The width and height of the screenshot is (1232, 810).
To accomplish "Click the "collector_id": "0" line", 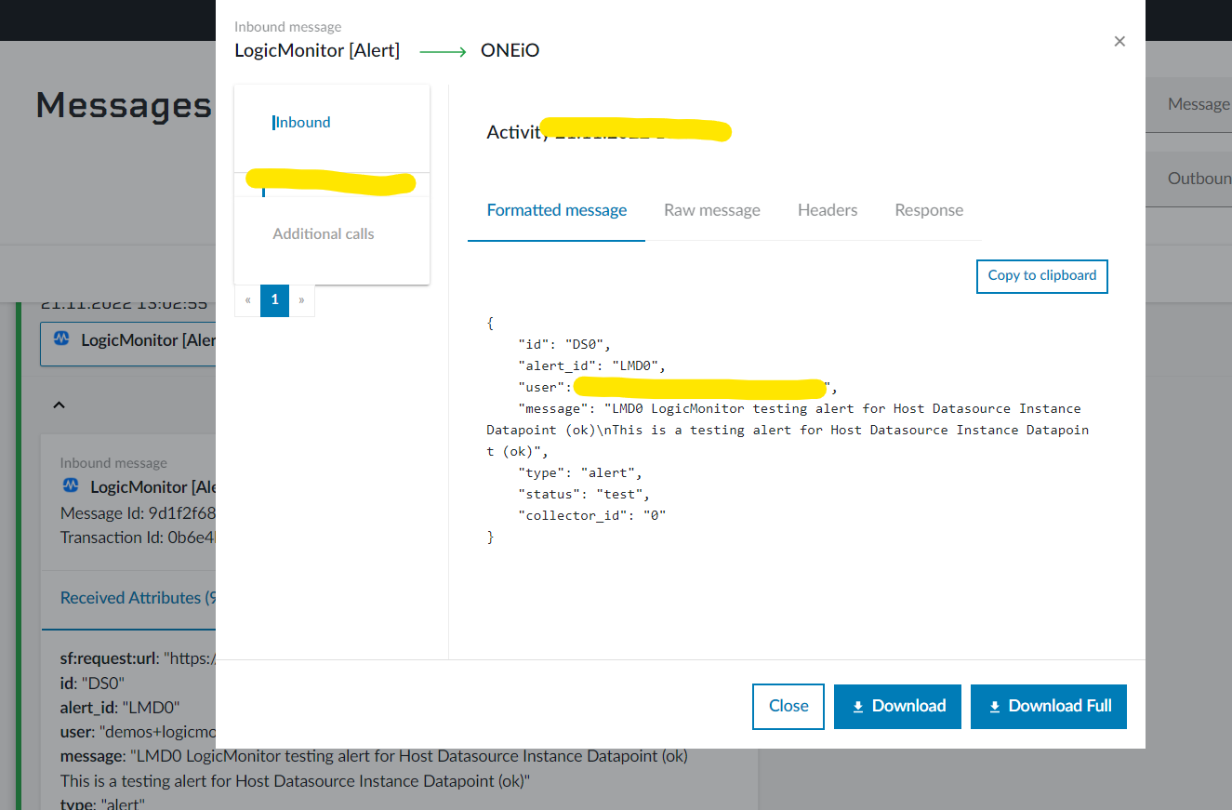I will click(x=592, y=515).
